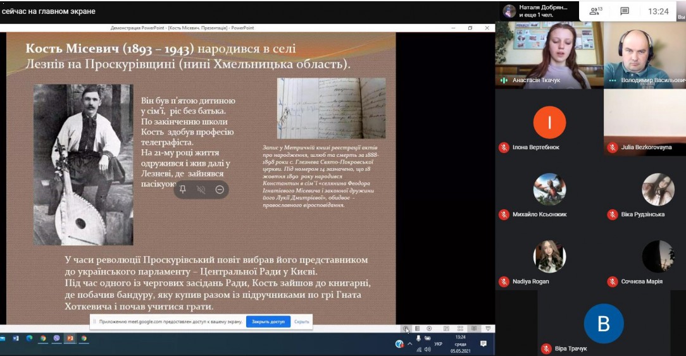The height and width of the screenshot is (356, 686).
Task: Click the crossed-out mute icon on the presentation overlay
Action: (x=201, y=189)
